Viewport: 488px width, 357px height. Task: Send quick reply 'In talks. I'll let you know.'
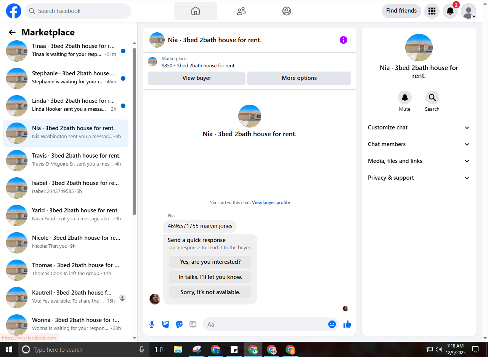point(210,277)
